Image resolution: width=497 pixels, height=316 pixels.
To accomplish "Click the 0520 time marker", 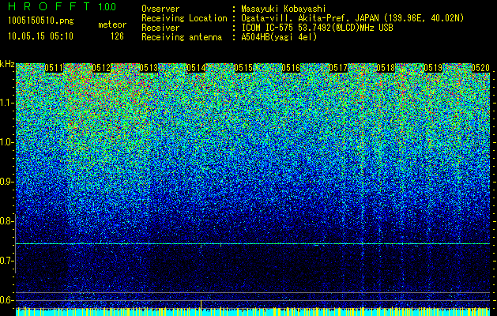I will pos(480,68).
